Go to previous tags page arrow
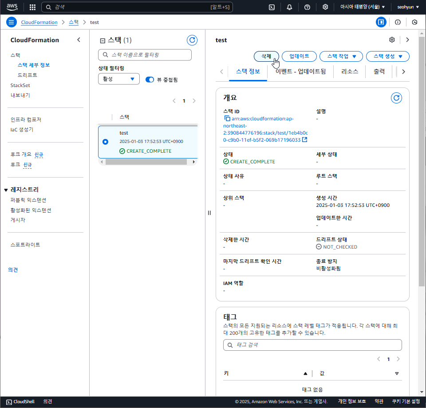This screenshot has width=426, height=408. (379, 359)
